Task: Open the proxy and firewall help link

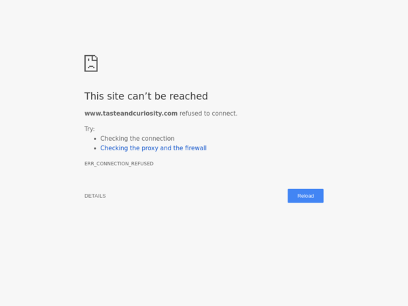Action: point(153,148)
